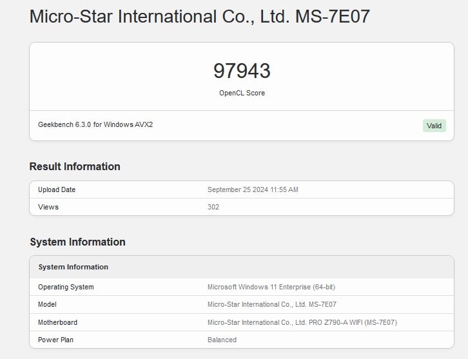Click the System Information section heading
Viewport: 468px width, 359px height.
click(x=77, y=242)
